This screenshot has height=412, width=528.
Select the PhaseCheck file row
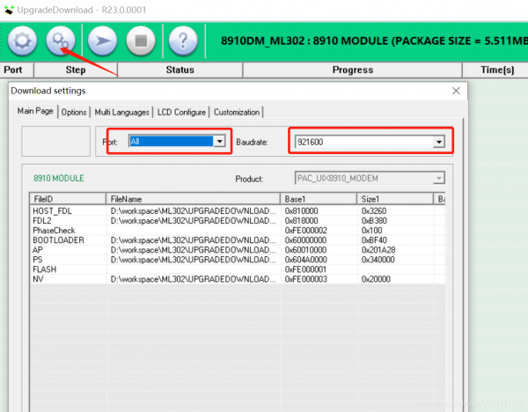pyautogui.click(x=54, y=231)
